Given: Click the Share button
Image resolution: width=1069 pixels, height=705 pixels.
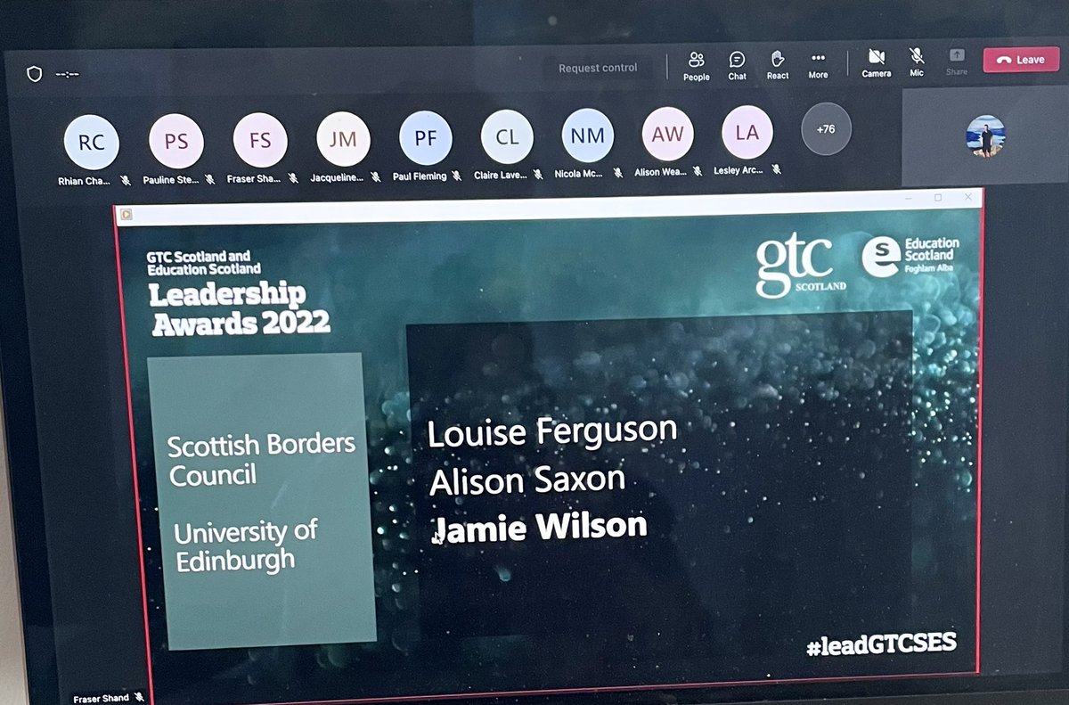Looking at the screenshot, I should 957,61.
